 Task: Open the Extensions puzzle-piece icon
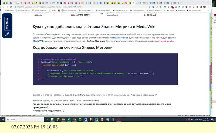coord(197,7)
